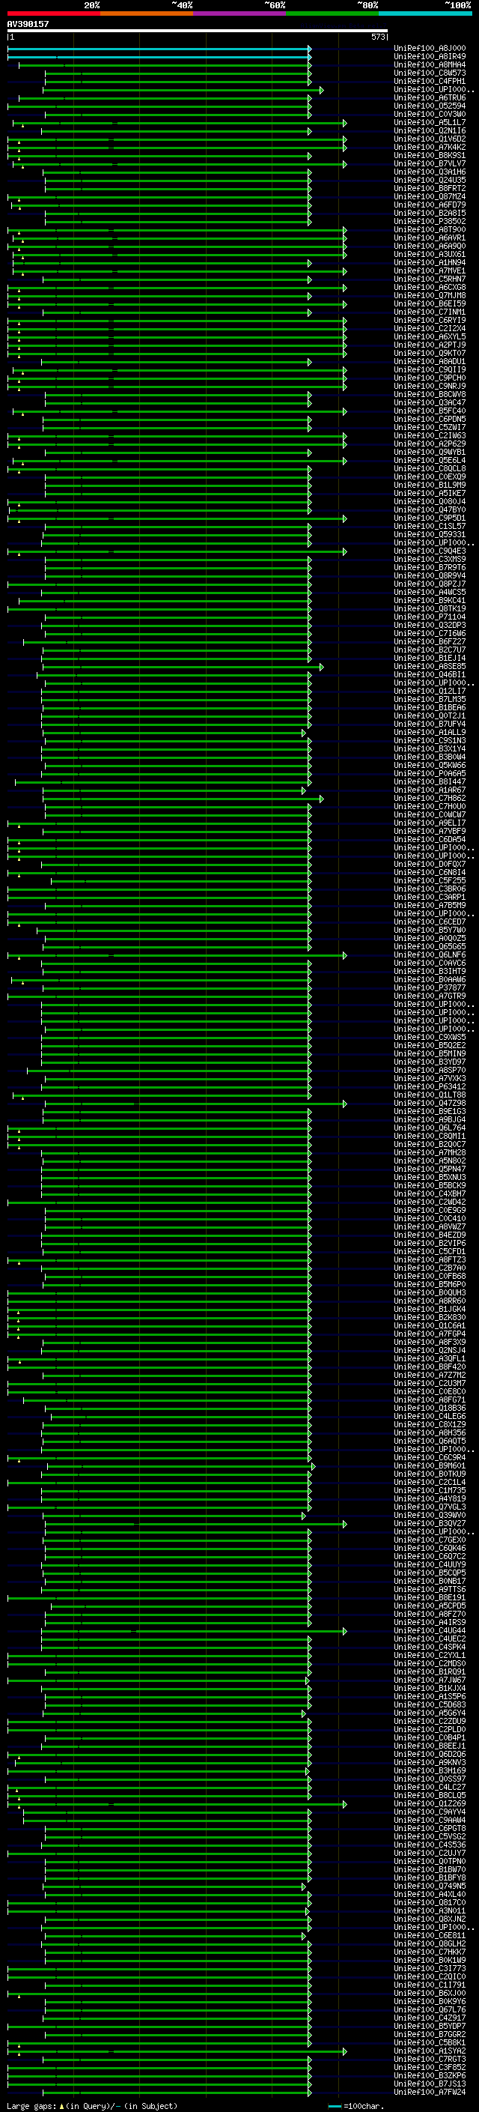Click the UniRef100_Q749N5 label
The width and height of the screenshot is (479, 2112).
click(x=430, y=1885)
